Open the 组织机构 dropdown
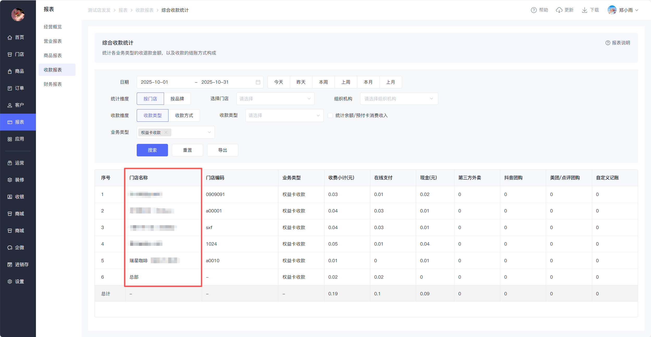 pyautogui.click(x=399, y=99)
